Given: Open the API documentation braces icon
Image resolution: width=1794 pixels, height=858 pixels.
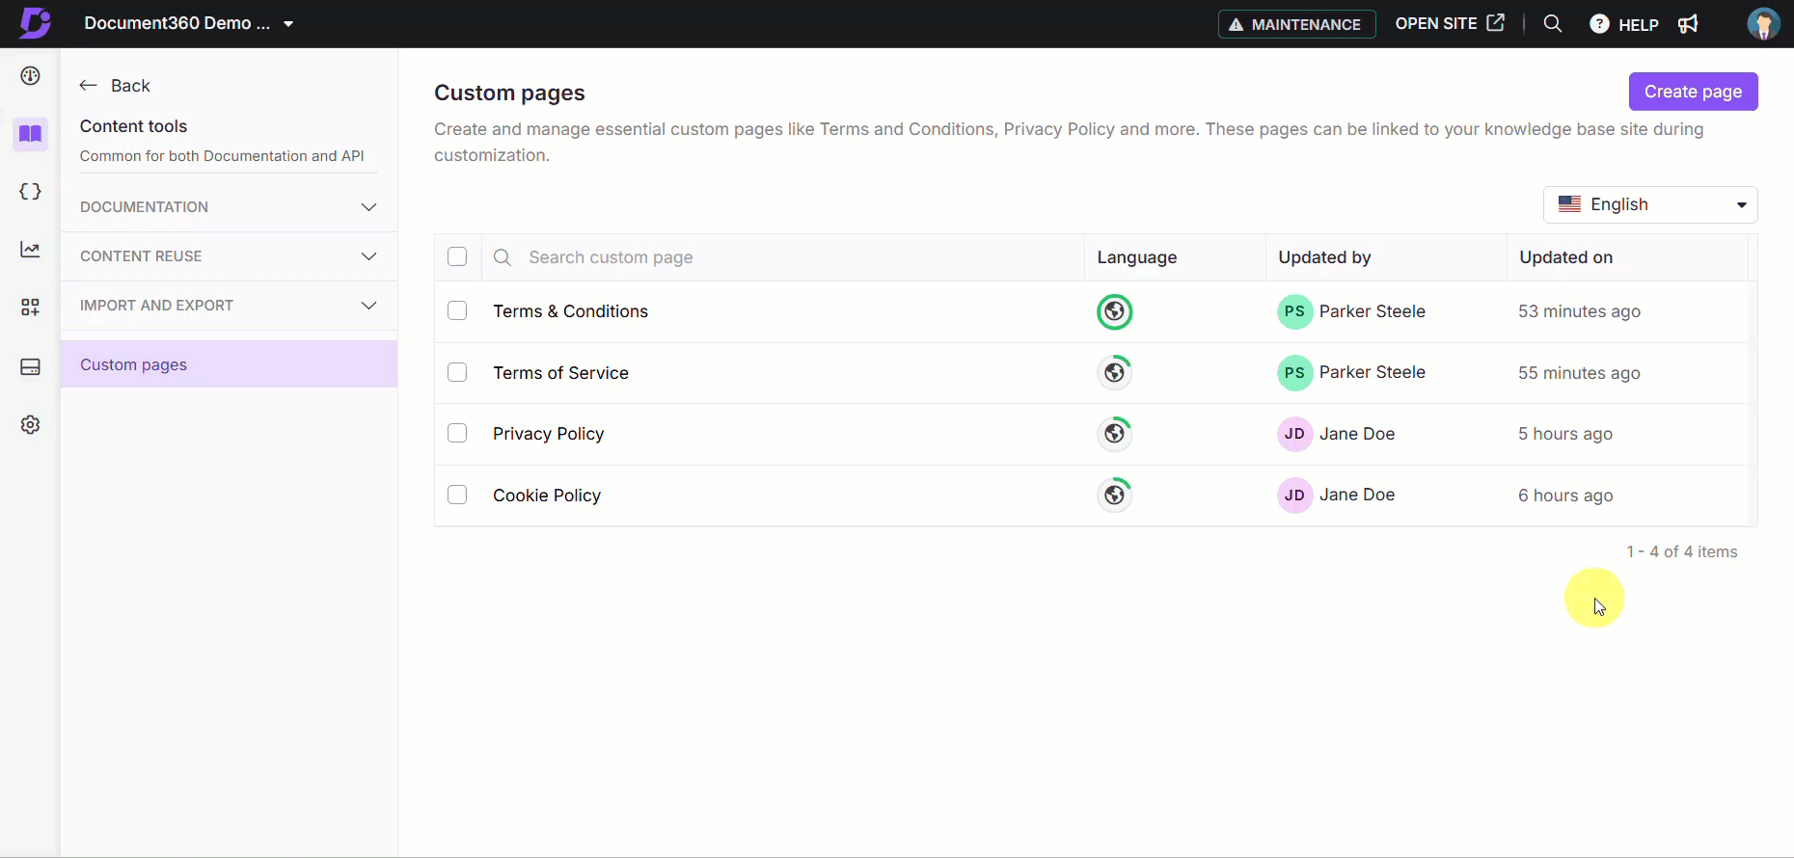Looking at the screenshot, I should coord(31,192).
